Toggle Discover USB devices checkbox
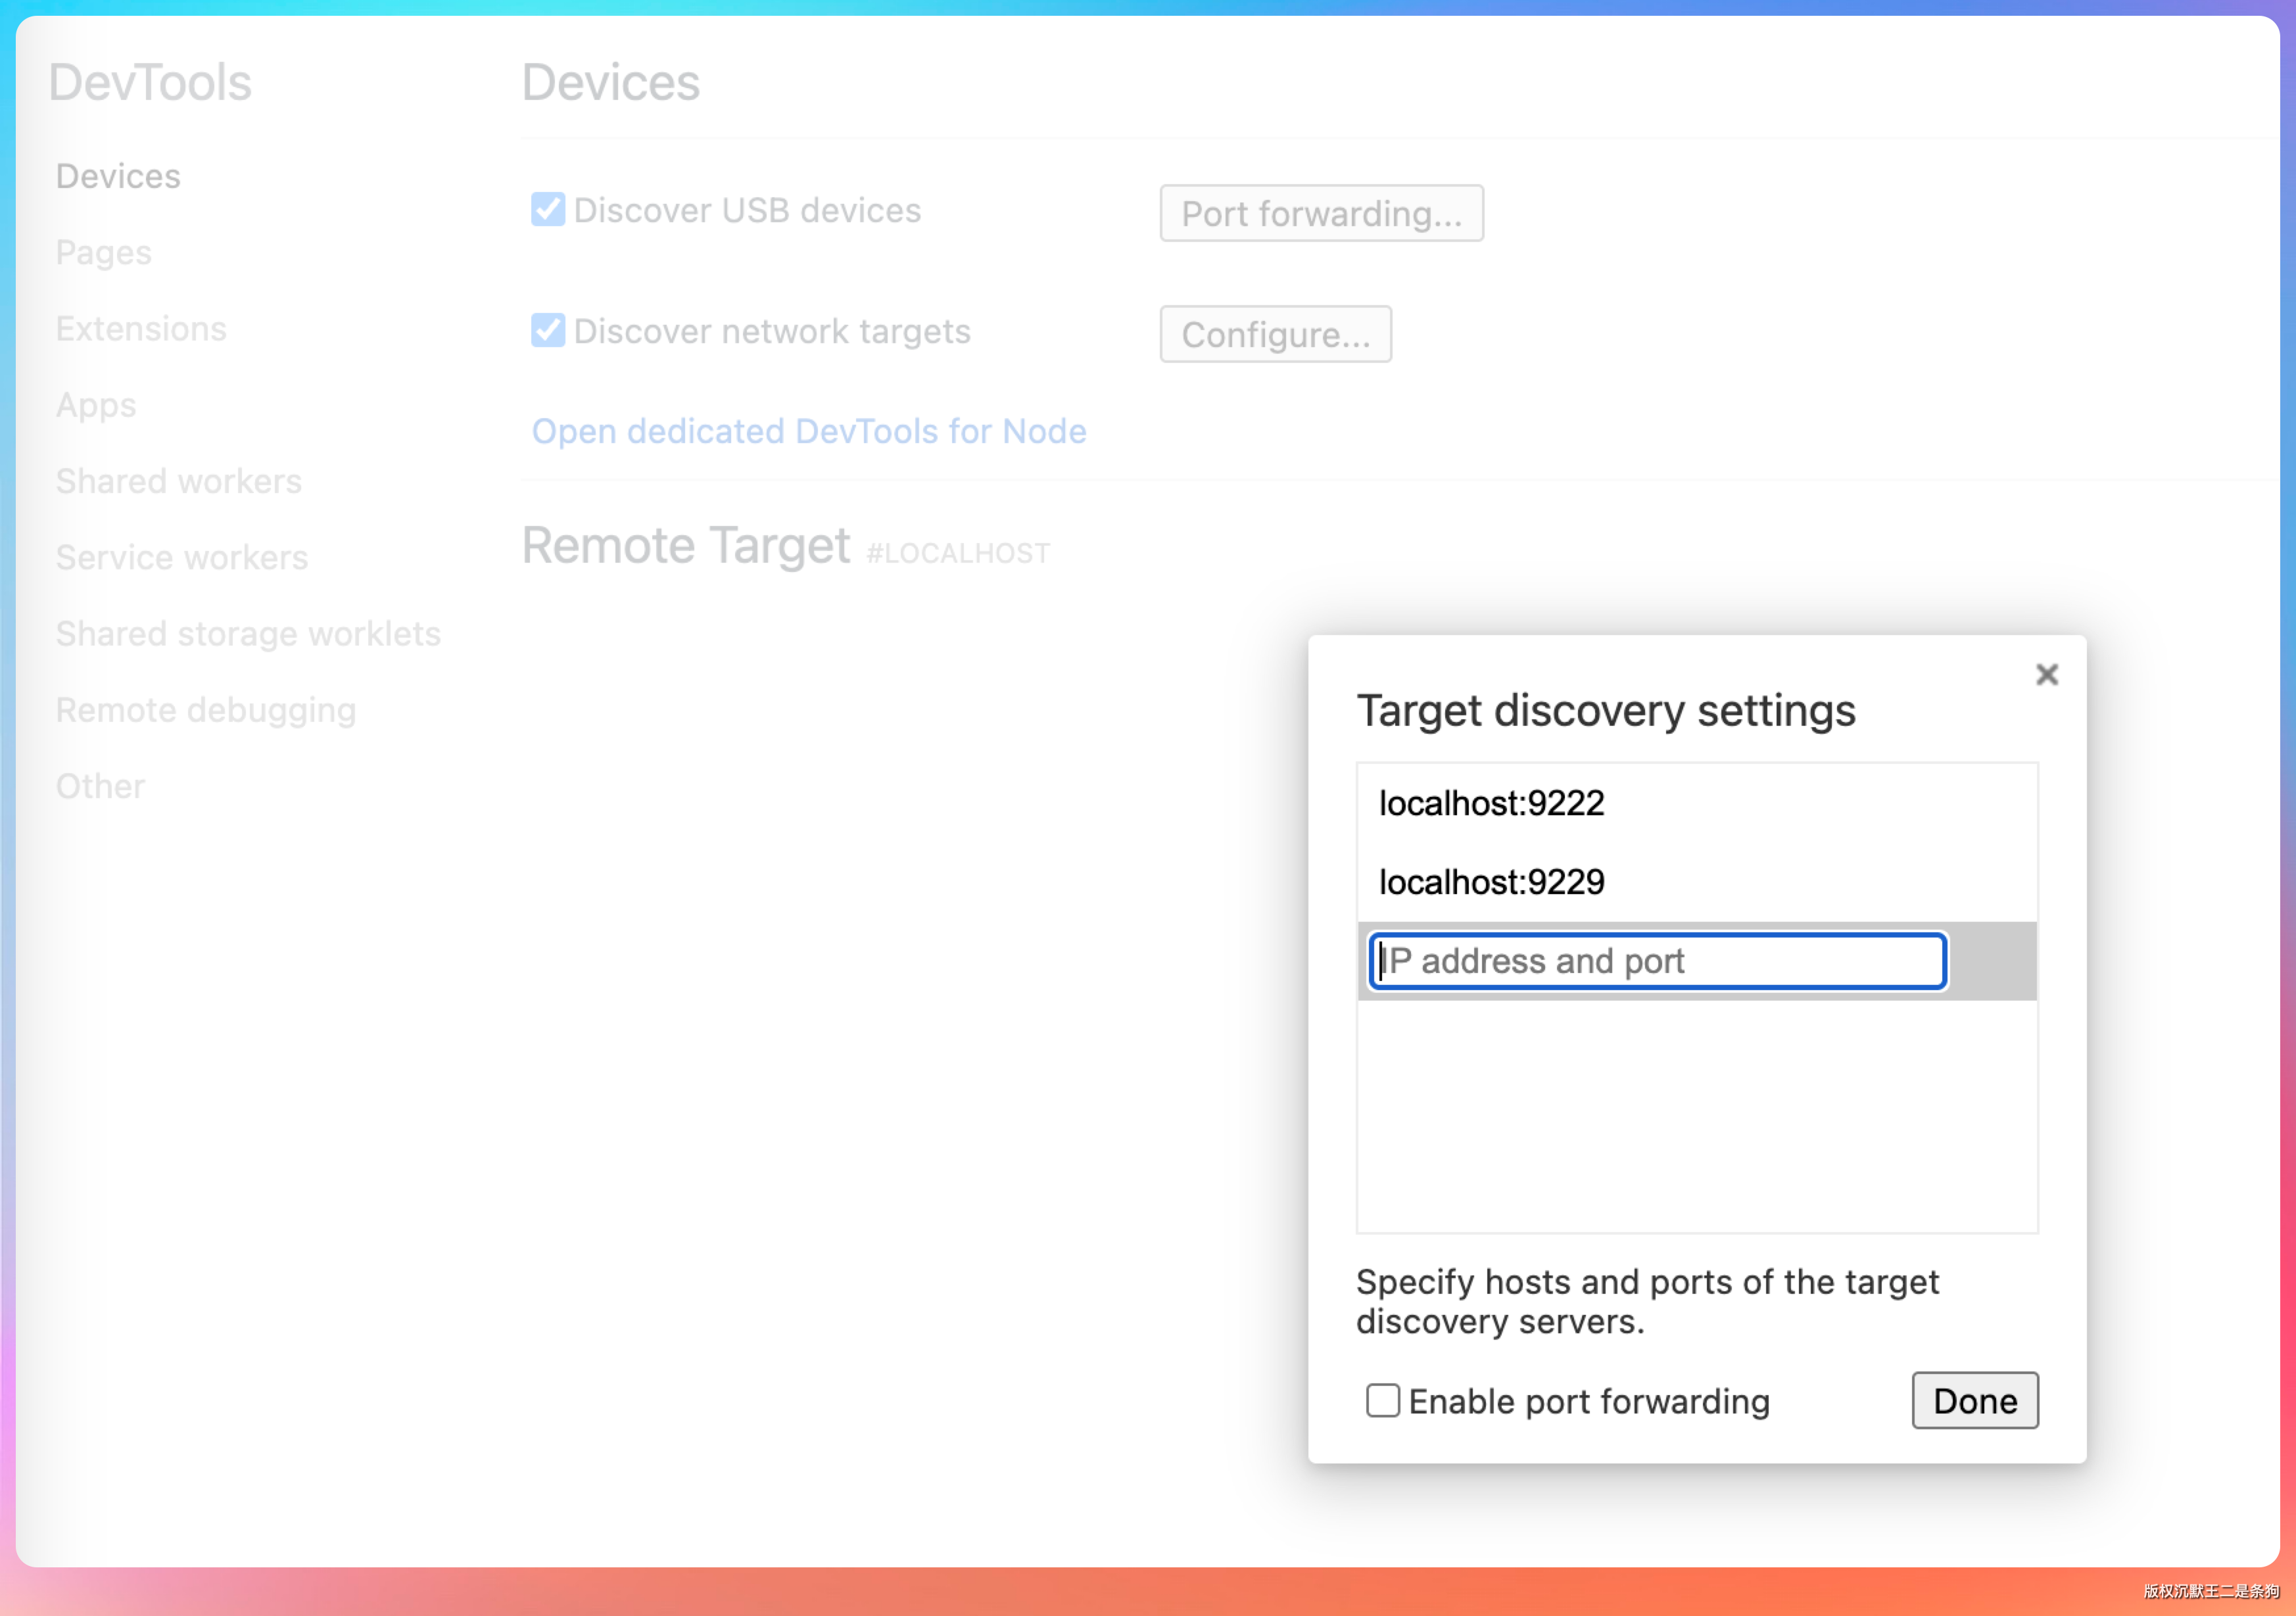This screenshot has width=2296, height=1616. 547,209
